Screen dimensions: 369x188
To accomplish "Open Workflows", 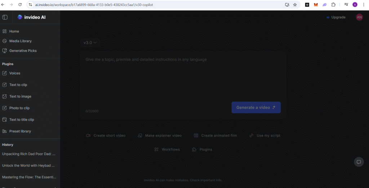I will pos(167,149).
